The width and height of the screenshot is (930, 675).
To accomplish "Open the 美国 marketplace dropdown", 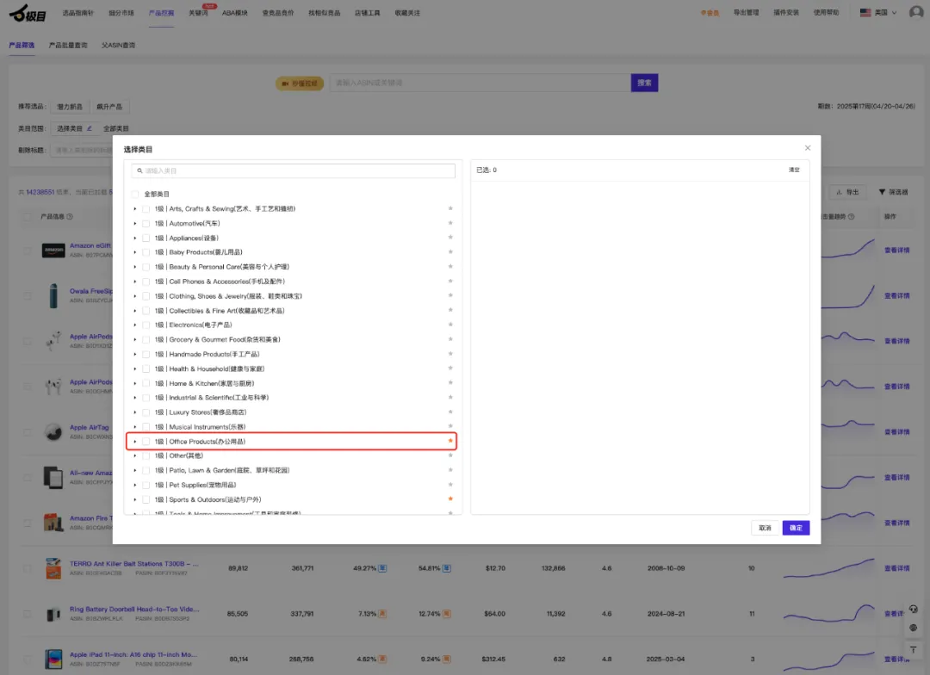I will (x=878, y=13).
